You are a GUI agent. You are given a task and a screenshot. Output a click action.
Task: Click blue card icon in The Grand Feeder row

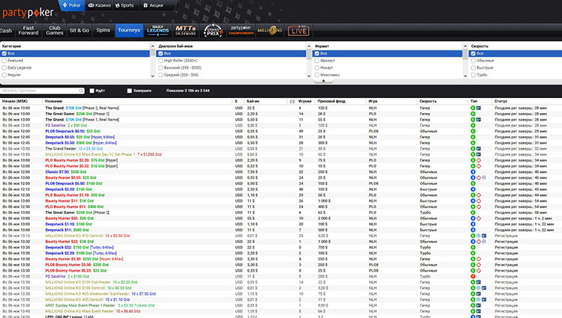479,148
